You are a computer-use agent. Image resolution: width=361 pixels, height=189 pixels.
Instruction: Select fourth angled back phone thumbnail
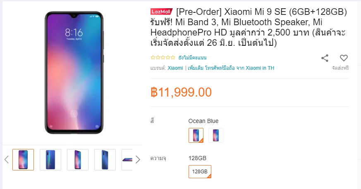(105, 160)
